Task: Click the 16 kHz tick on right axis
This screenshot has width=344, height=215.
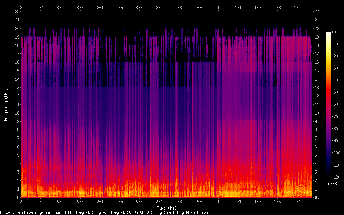Action: tap(317, 62)
